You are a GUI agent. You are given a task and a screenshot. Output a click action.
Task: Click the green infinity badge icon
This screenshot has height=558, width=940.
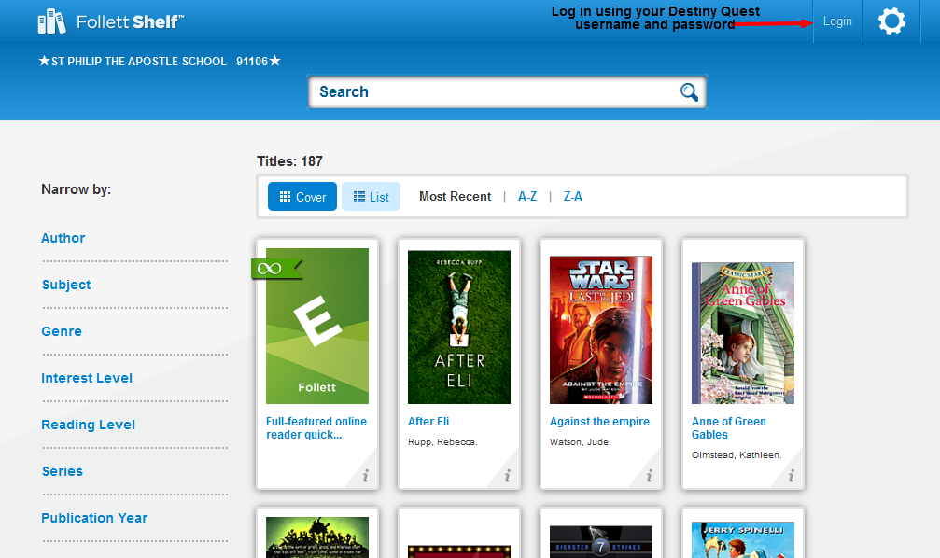click(271, 269)
